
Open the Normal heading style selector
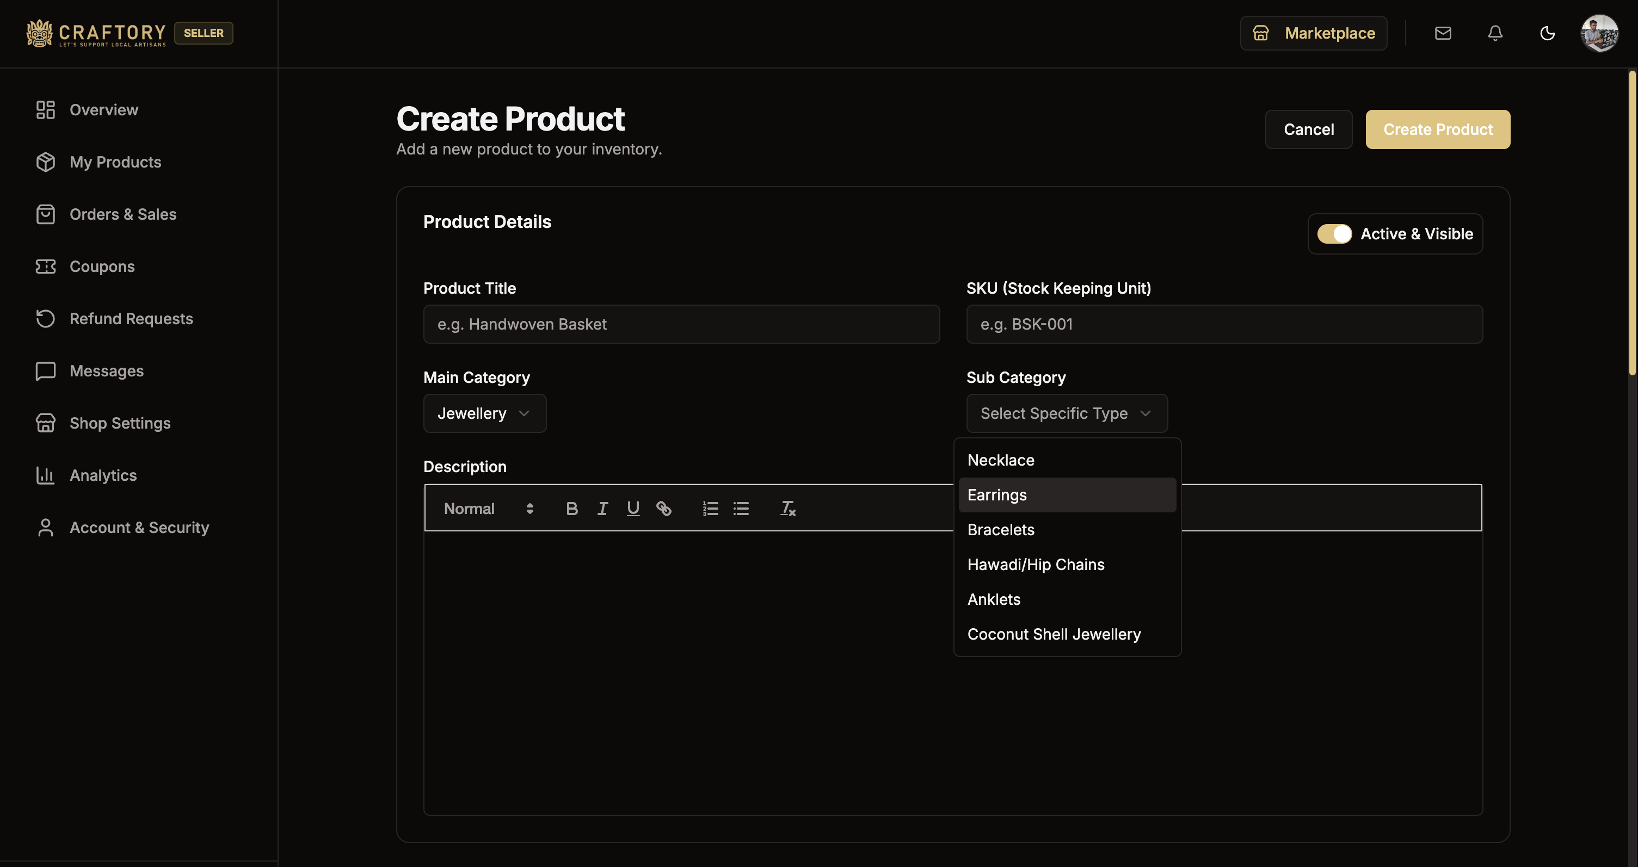[488, 509]
